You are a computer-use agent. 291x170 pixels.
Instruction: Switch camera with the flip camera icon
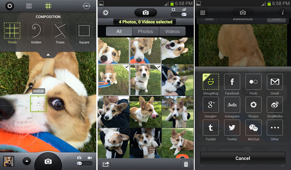click(x=86, y=6)
